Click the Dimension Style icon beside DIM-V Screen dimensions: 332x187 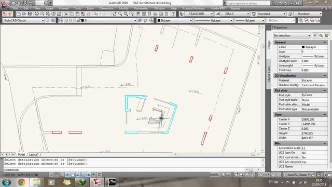coord(217,14)
